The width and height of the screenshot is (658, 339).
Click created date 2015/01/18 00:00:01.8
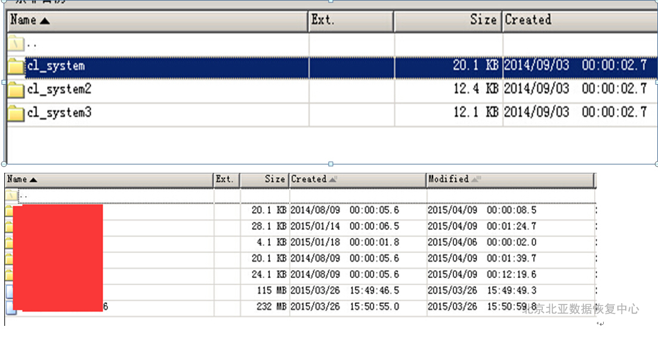[x=345, y=242]
